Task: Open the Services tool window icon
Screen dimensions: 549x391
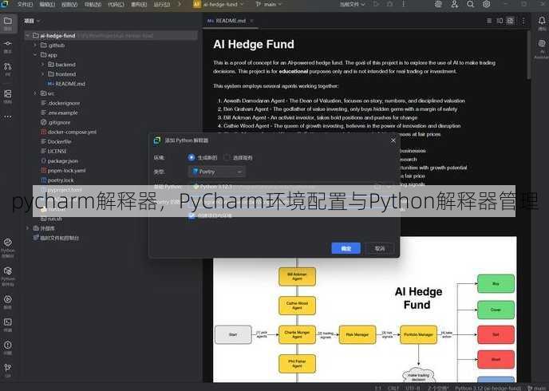Action: [8, 299]
